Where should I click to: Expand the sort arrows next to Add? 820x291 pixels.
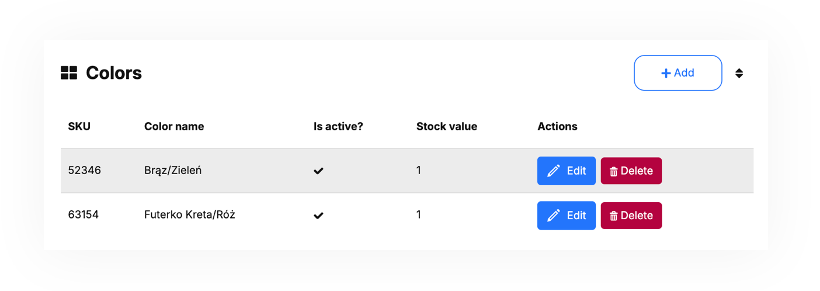(739, 73)
